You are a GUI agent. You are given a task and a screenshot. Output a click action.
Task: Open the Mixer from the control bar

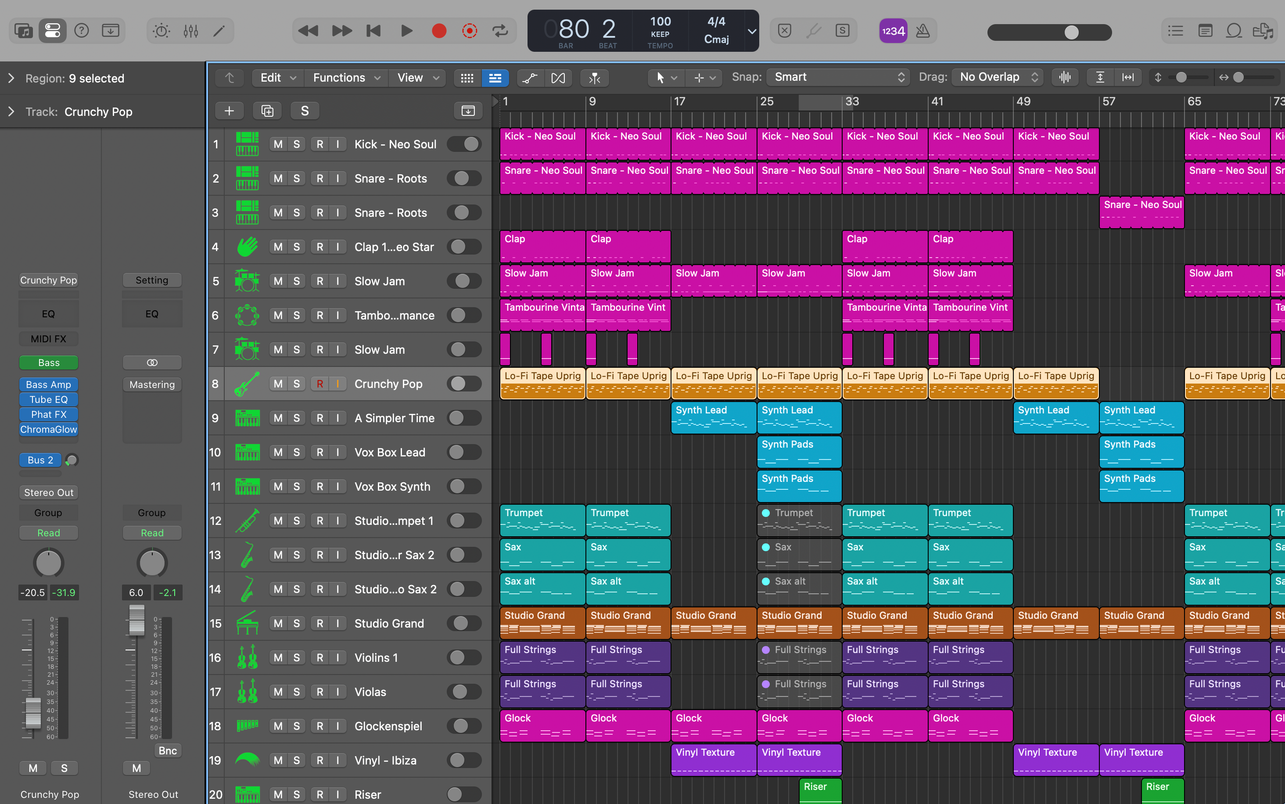(191, 31)
